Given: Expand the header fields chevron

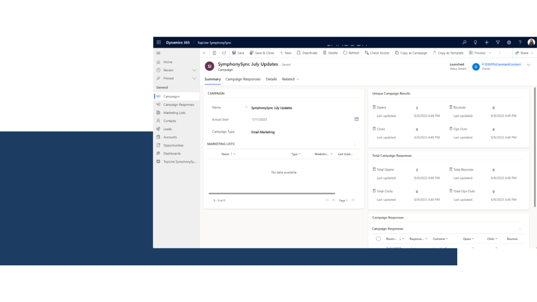Looking at the screenshot, I should click(x=529, y=64).
